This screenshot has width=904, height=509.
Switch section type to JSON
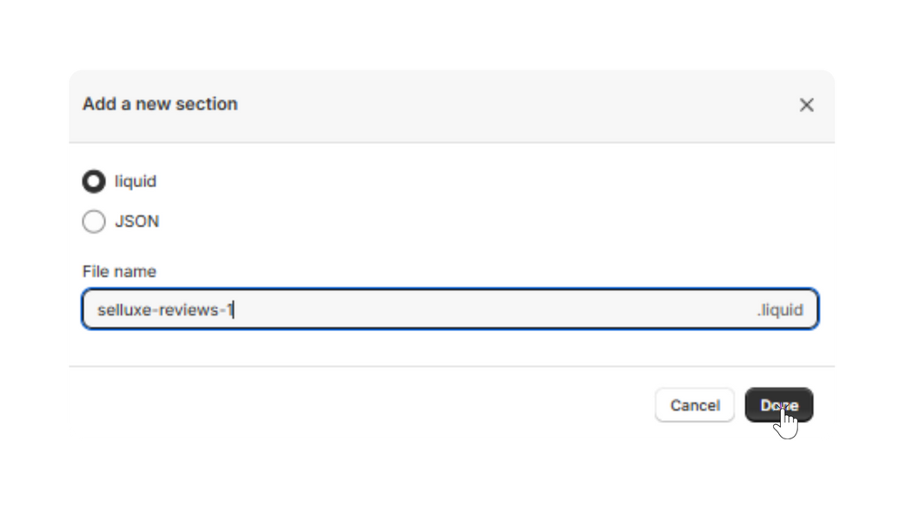coord(94,222)
